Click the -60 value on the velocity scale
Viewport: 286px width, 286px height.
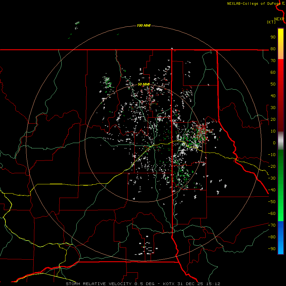272,214
